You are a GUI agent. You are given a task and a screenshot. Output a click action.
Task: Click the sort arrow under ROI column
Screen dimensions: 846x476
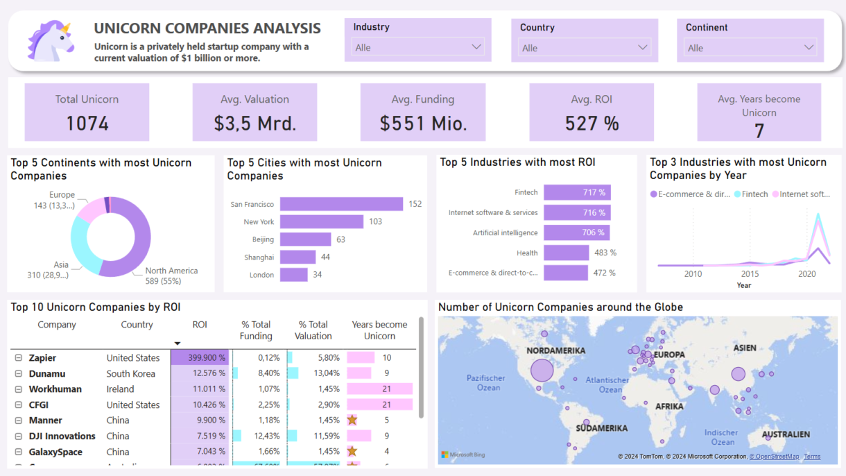(178, 343)
